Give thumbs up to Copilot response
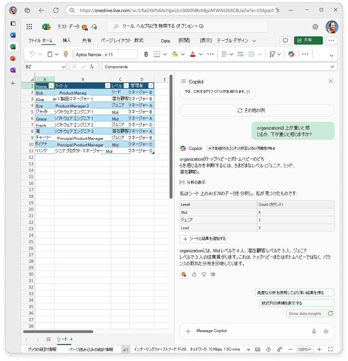The image size is (348, 361). tap(194, 274)
